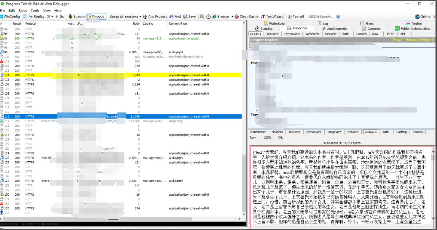Open the AutoResponder tab
Image resolution: width=437 pixels, height=230 pixels.
tap(335, 29)
